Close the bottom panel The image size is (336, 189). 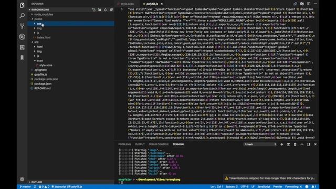[316, 144]
